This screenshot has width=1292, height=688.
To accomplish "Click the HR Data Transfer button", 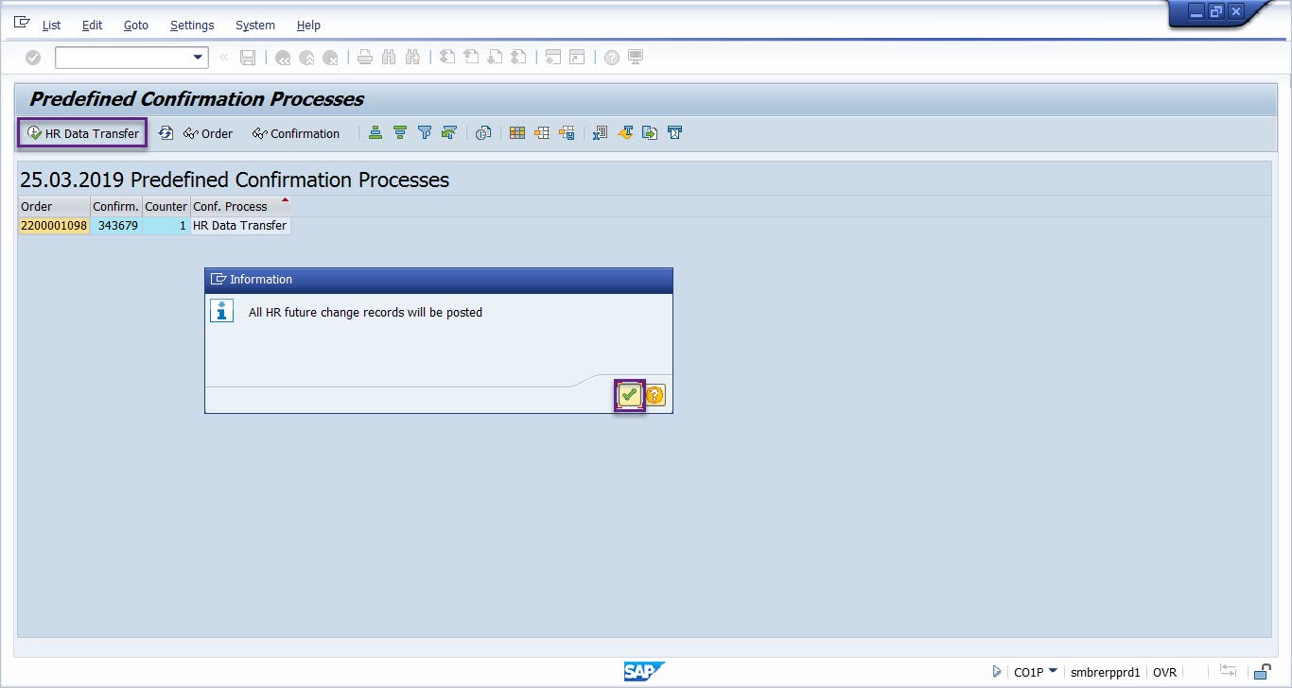I will [x=83, y=133].
